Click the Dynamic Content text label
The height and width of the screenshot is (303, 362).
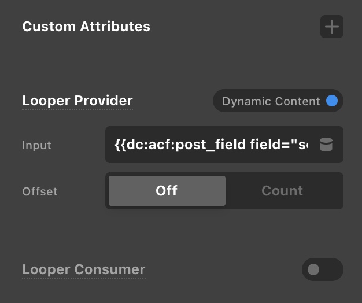[x=271, y=101]
